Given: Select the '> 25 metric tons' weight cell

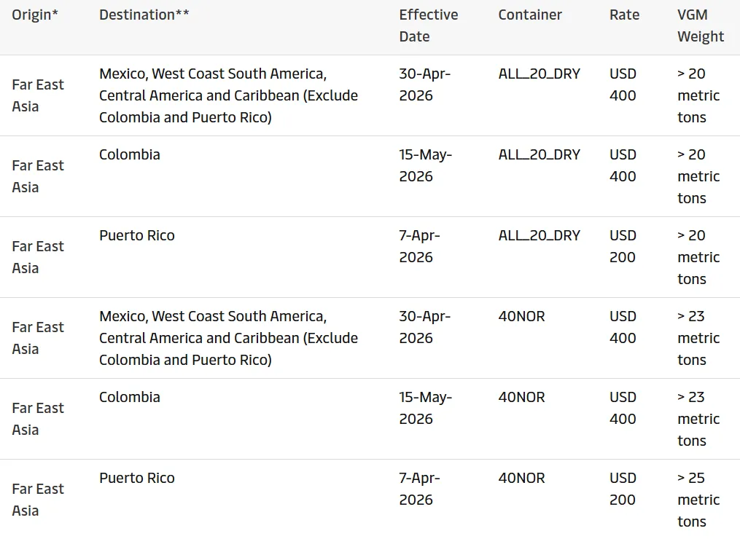Looking at the screenshot, I should coord(698,500).
